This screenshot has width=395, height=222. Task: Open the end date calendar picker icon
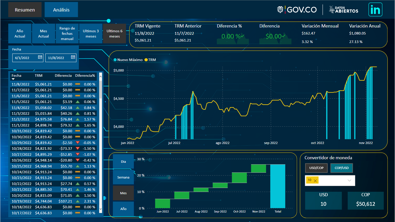pyautogui.click(x=73, y=57)
